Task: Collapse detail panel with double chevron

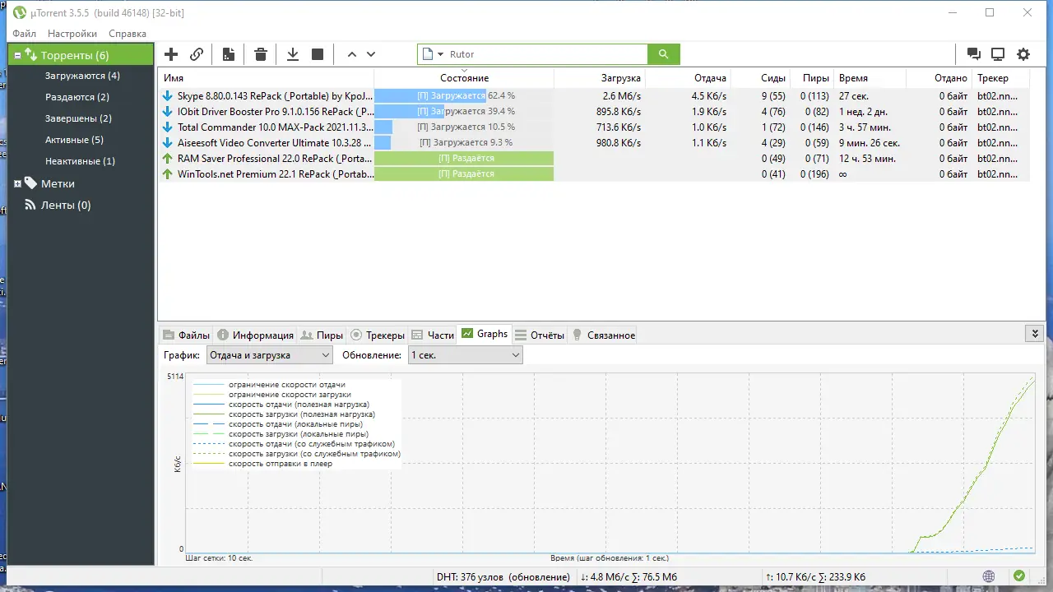Action: 1035,333
